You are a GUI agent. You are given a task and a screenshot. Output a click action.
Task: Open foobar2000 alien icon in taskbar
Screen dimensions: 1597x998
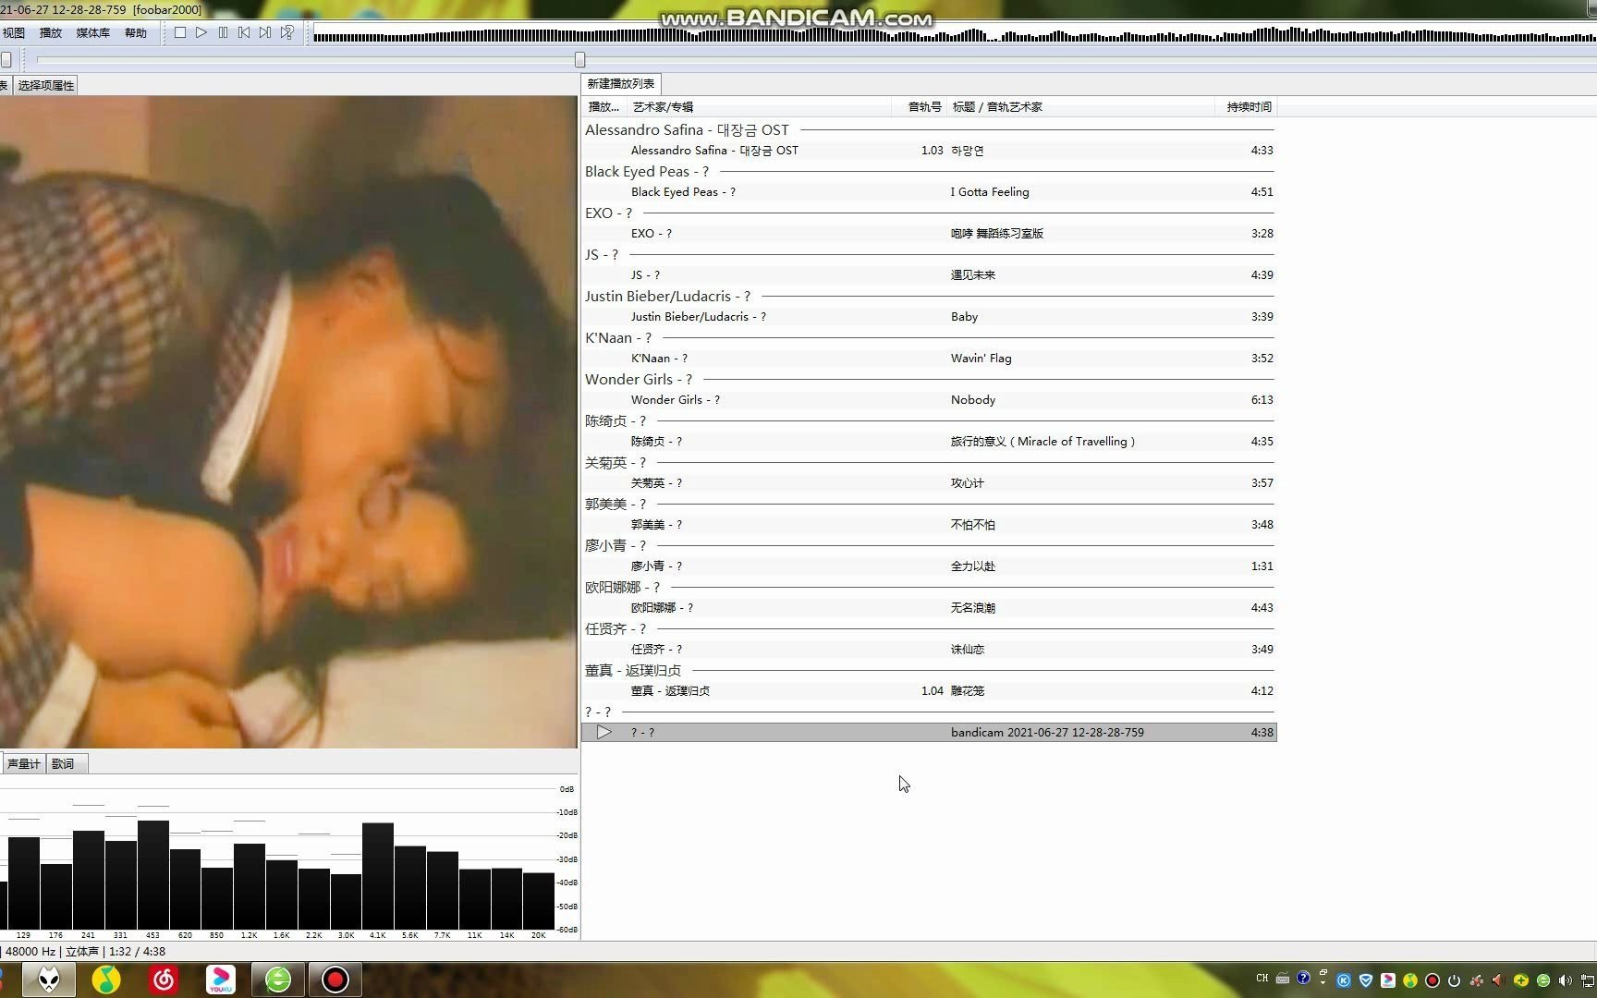click(x=49, y=979)
